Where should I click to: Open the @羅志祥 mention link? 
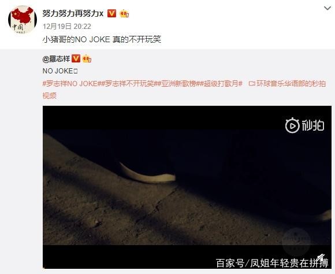57,59
